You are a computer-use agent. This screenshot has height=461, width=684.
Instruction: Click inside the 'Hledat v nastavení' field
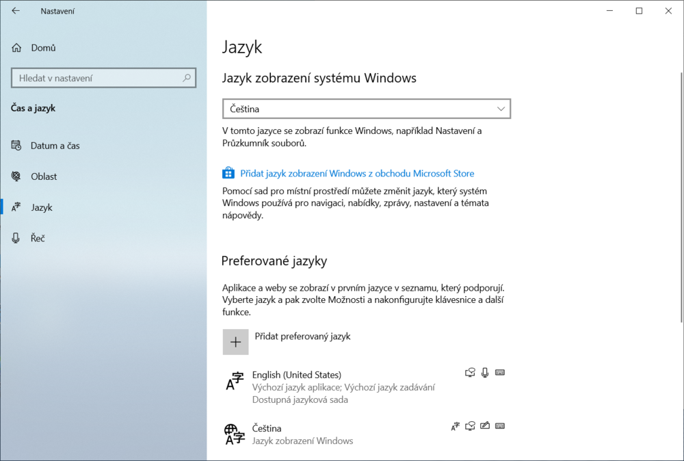tap(96, 78)
